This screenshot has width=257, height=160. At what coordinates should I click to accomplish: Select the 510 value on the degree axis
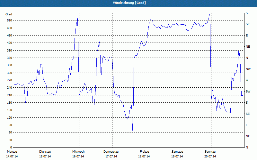click(x=9, y=20)
